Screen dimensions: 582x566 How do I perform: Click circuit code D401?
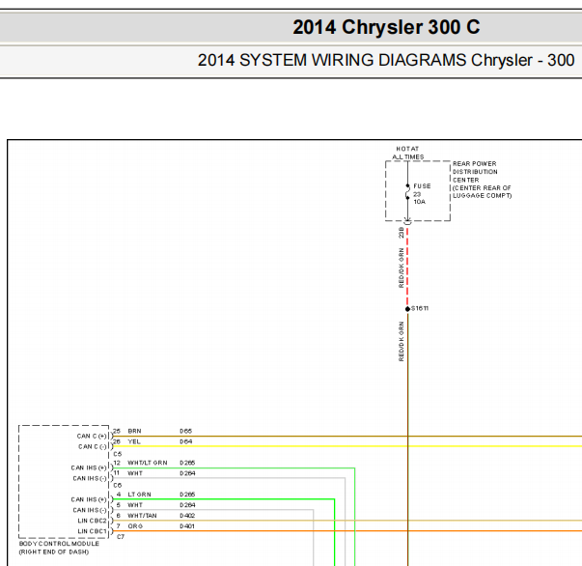click(187, 526)
